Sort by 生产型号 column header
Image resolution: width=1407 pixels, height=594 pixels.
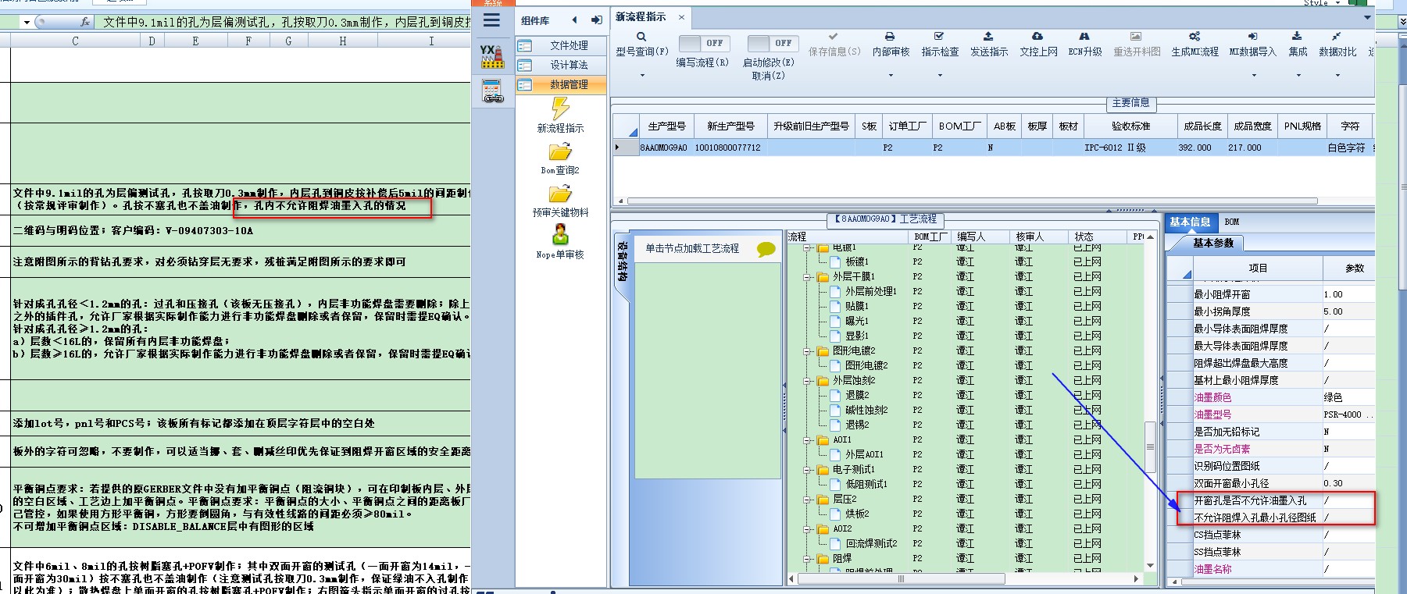click(x=666, y=126)
